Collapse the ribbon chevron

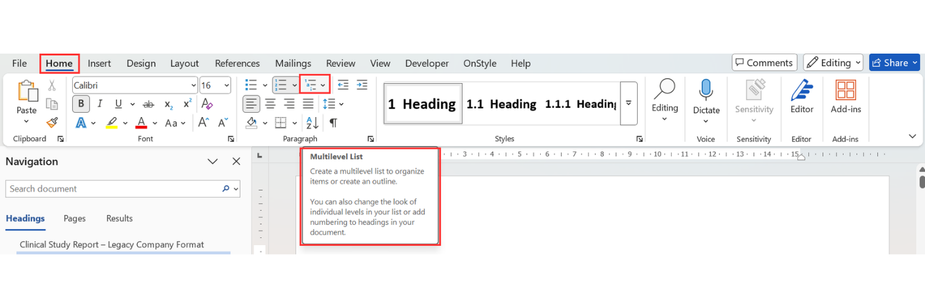pos(912,136)
